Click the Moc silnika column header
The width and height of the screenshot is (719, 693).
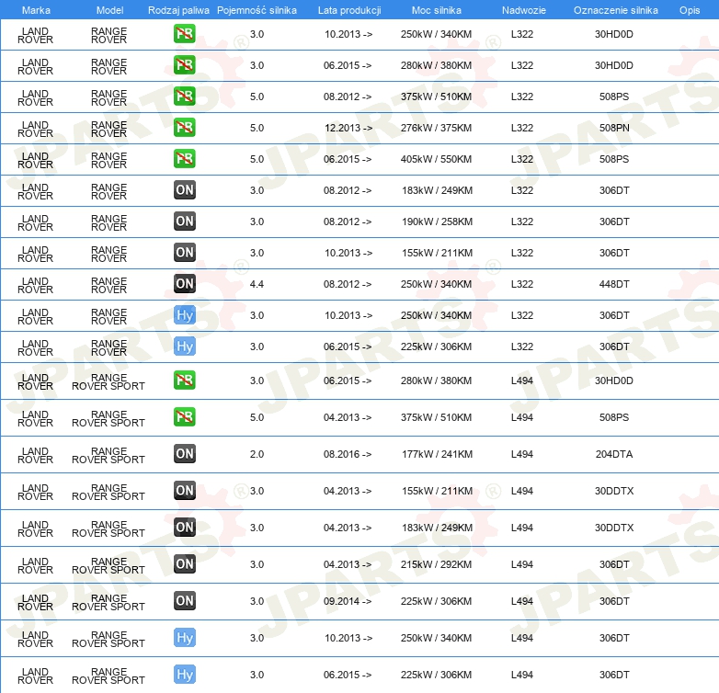[x=436, y=10]
